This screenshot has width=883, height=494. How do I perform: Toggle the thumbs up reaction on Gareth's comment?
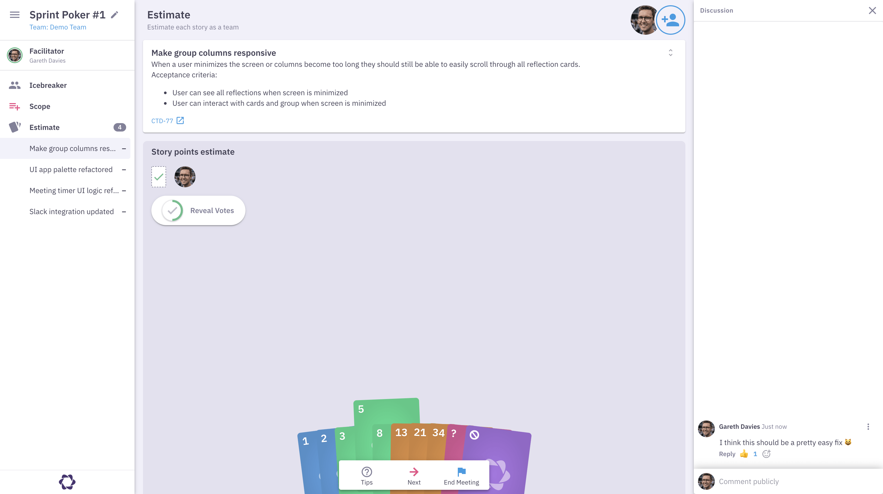click(743, 454)
